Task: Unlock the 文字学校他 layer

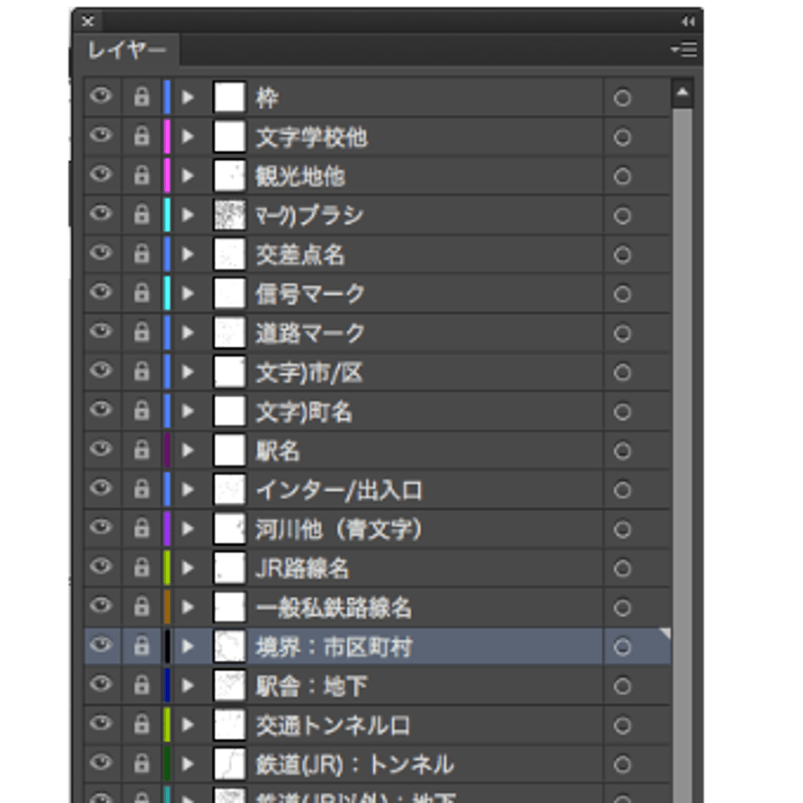Action: point(141,135)
